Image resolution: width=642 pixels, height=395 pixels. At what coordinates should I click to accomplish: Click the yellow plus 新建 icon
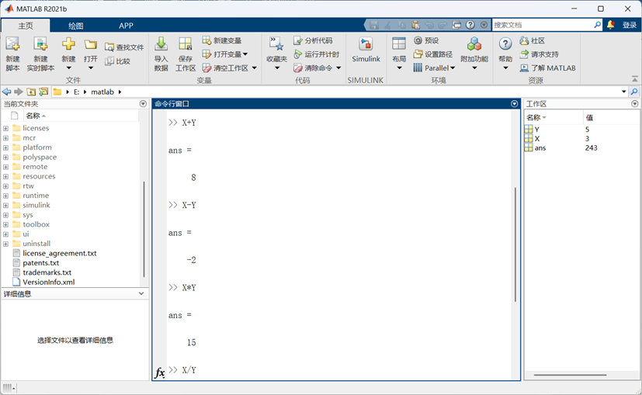pyautogui.click(x=68, y=44)
